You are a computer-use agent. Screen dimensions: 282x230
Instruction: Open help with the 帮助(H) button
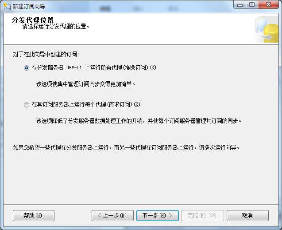(34, 215)
